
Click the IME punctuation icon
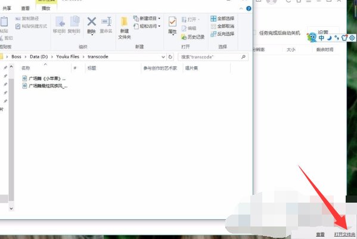point(337,38)
